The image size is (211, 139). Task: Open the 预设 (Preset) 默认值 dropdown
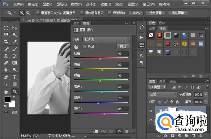106,39
